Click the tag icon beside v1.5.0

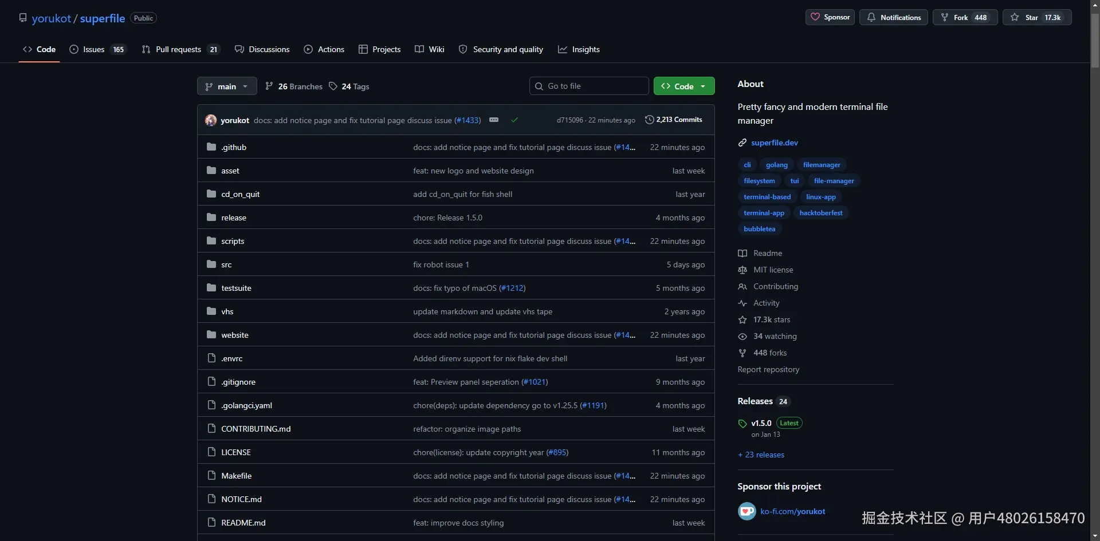[x=742, y=424]
